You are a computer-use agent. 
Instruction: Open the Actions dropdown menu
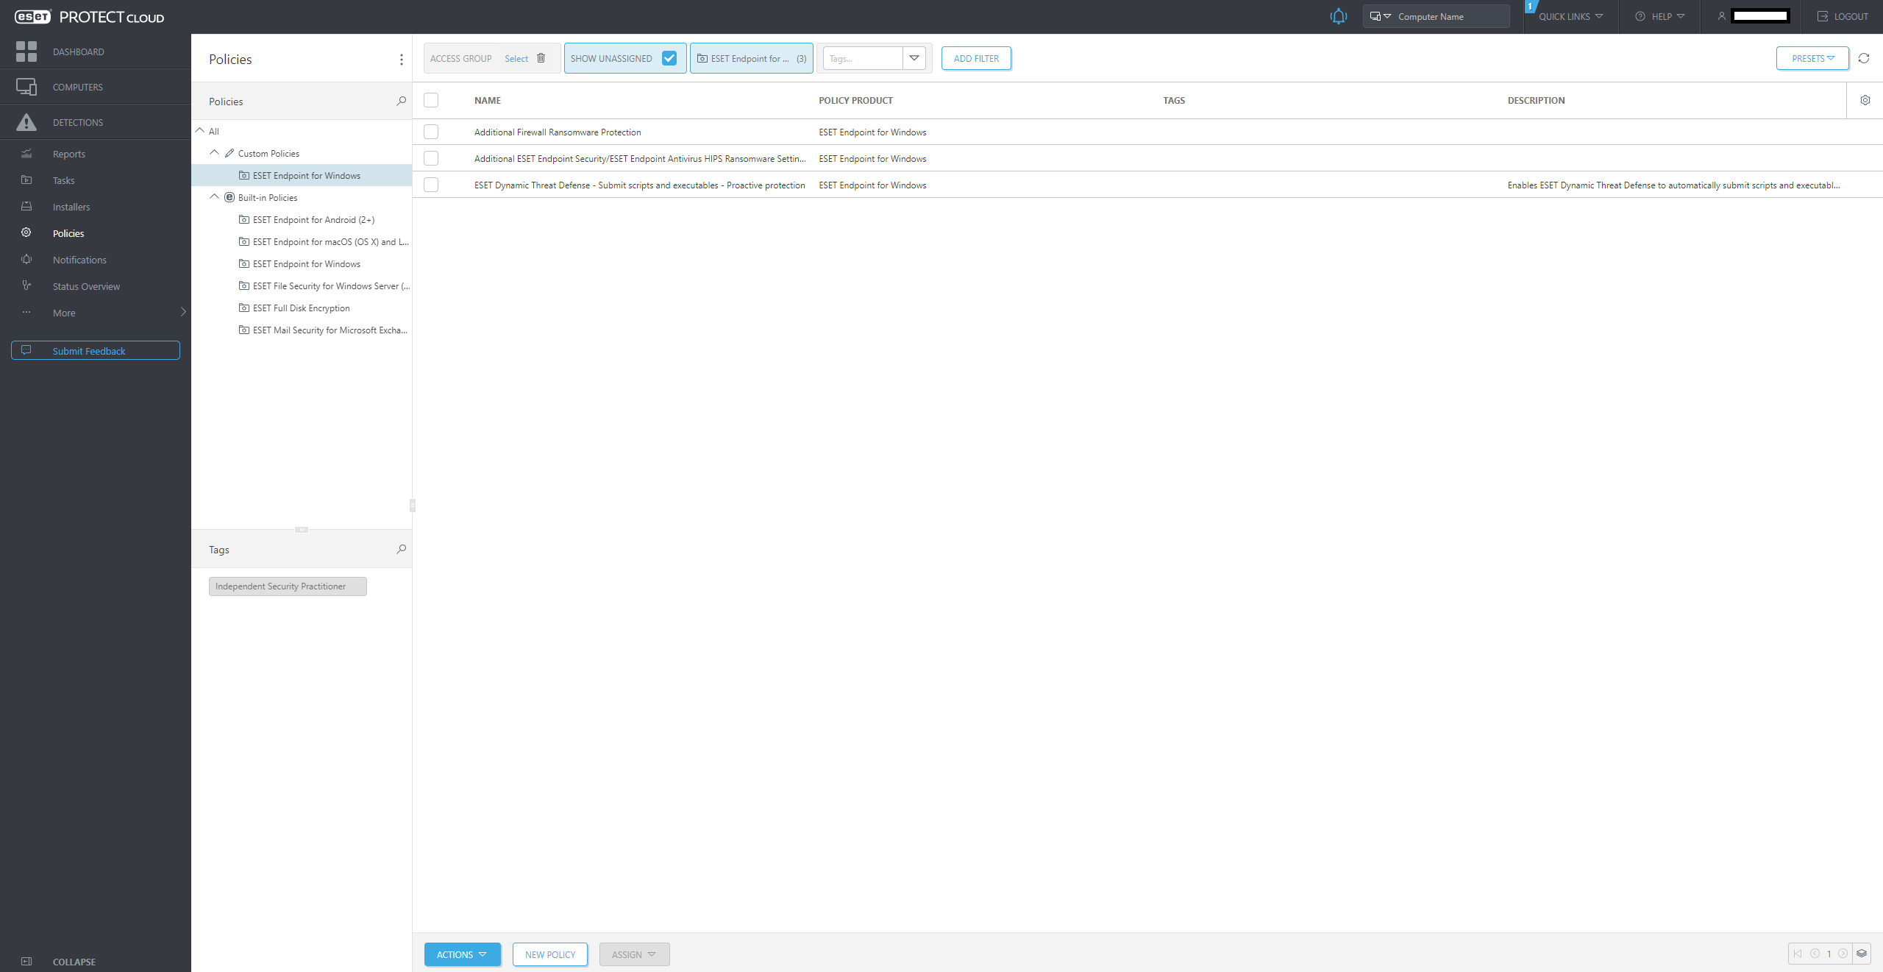tap(463, 954)
